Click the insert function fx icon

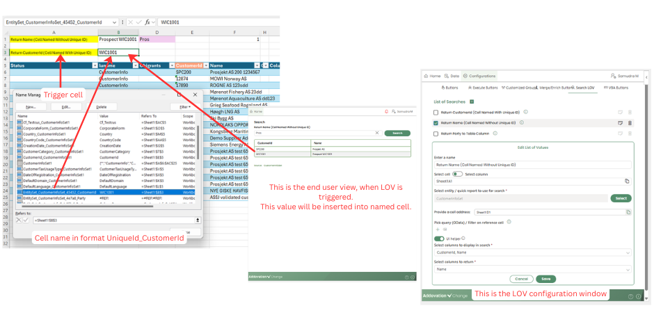click(147, 22)
